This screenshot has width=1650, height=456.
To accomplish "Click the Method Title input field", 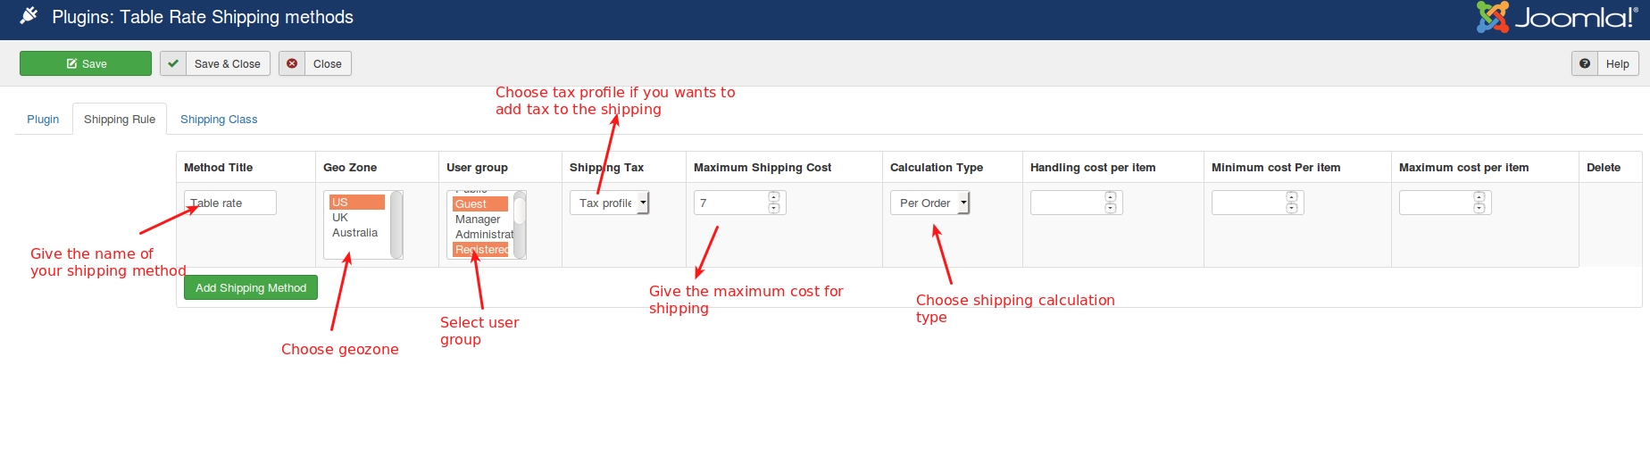I will pos(230,203).
